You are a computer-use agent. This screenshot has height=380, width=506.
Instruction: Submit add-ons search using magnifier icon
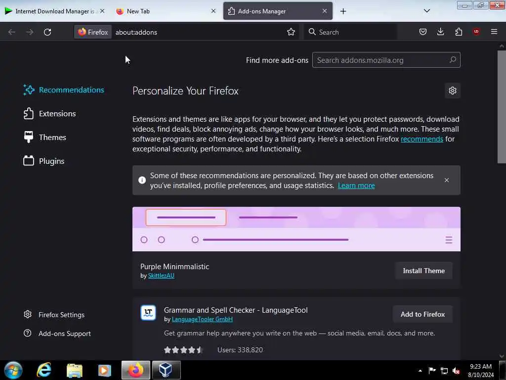(x=453, y=60)
